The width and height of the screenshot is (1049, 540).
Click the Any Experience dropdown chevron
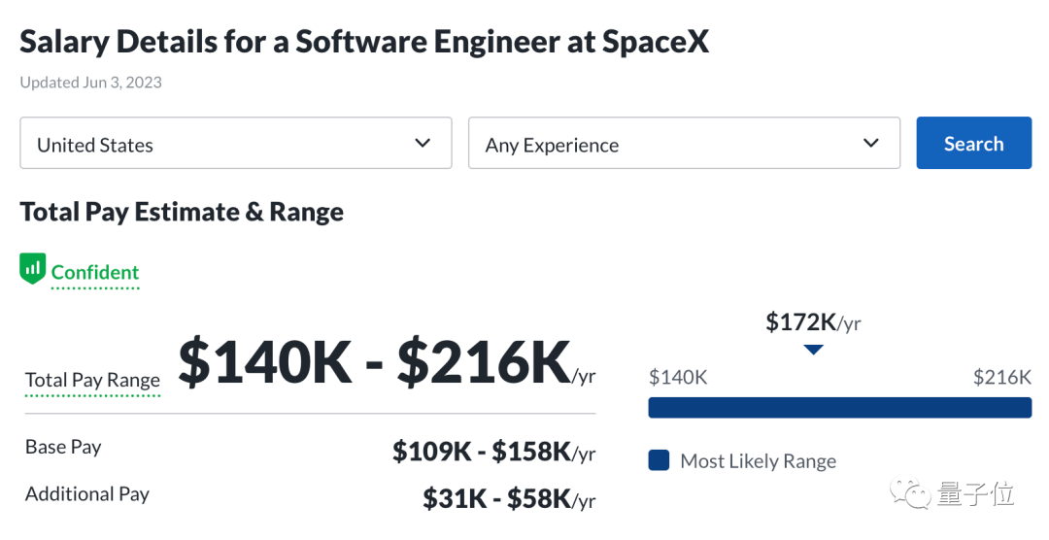point(870,143)
